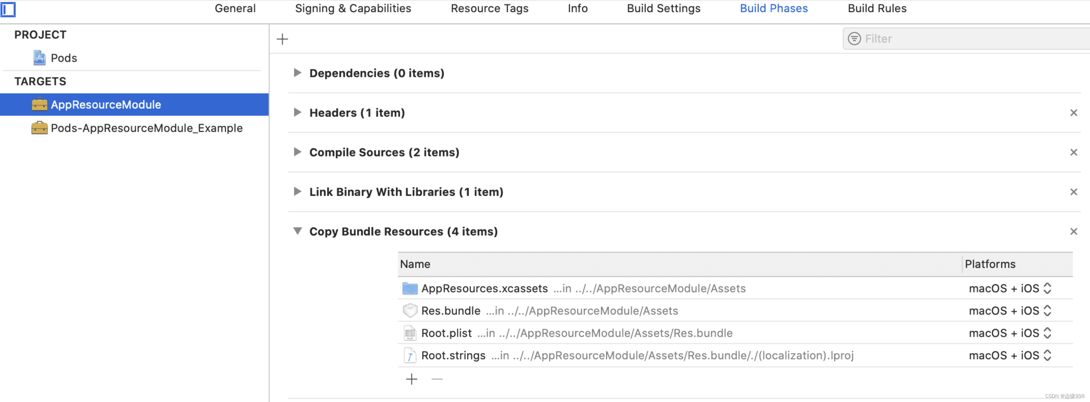The height and width of the screenshot is (402, 1090).
Task: Add a resource using the plus button below the list
Action: 411,379
